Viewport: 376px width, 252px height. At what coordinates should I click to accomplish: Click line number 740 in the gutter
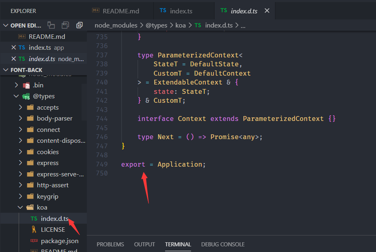(102, 82)
